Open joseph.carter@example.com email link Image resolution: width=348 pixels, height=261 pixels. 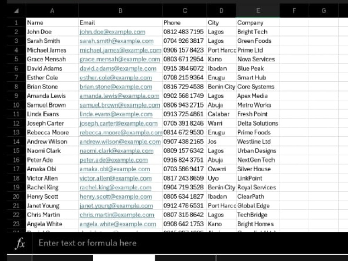pyautogui.click(x=119, y=124)
